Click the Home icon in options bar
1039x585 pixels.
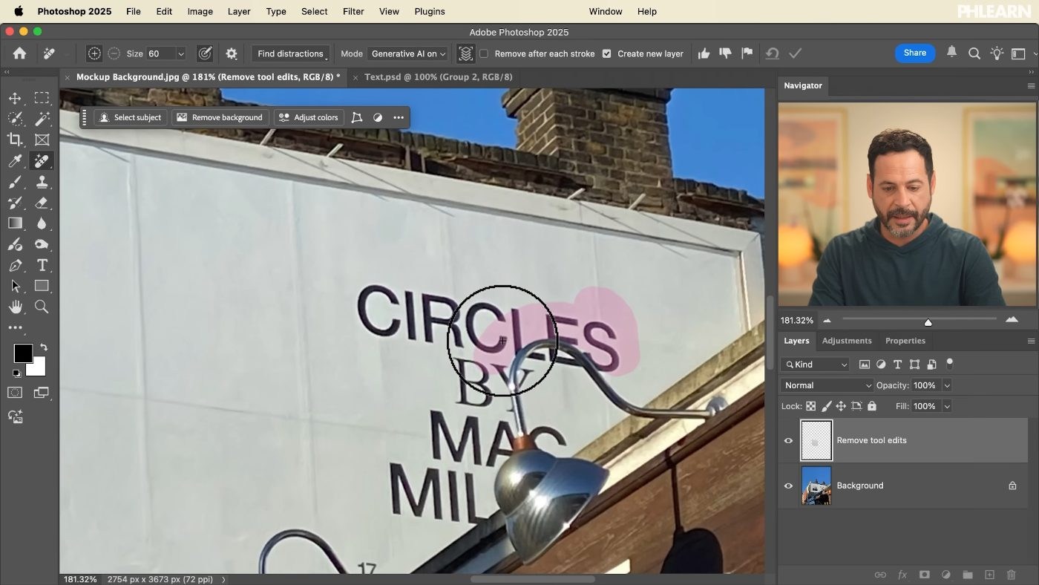coord(19,53)
